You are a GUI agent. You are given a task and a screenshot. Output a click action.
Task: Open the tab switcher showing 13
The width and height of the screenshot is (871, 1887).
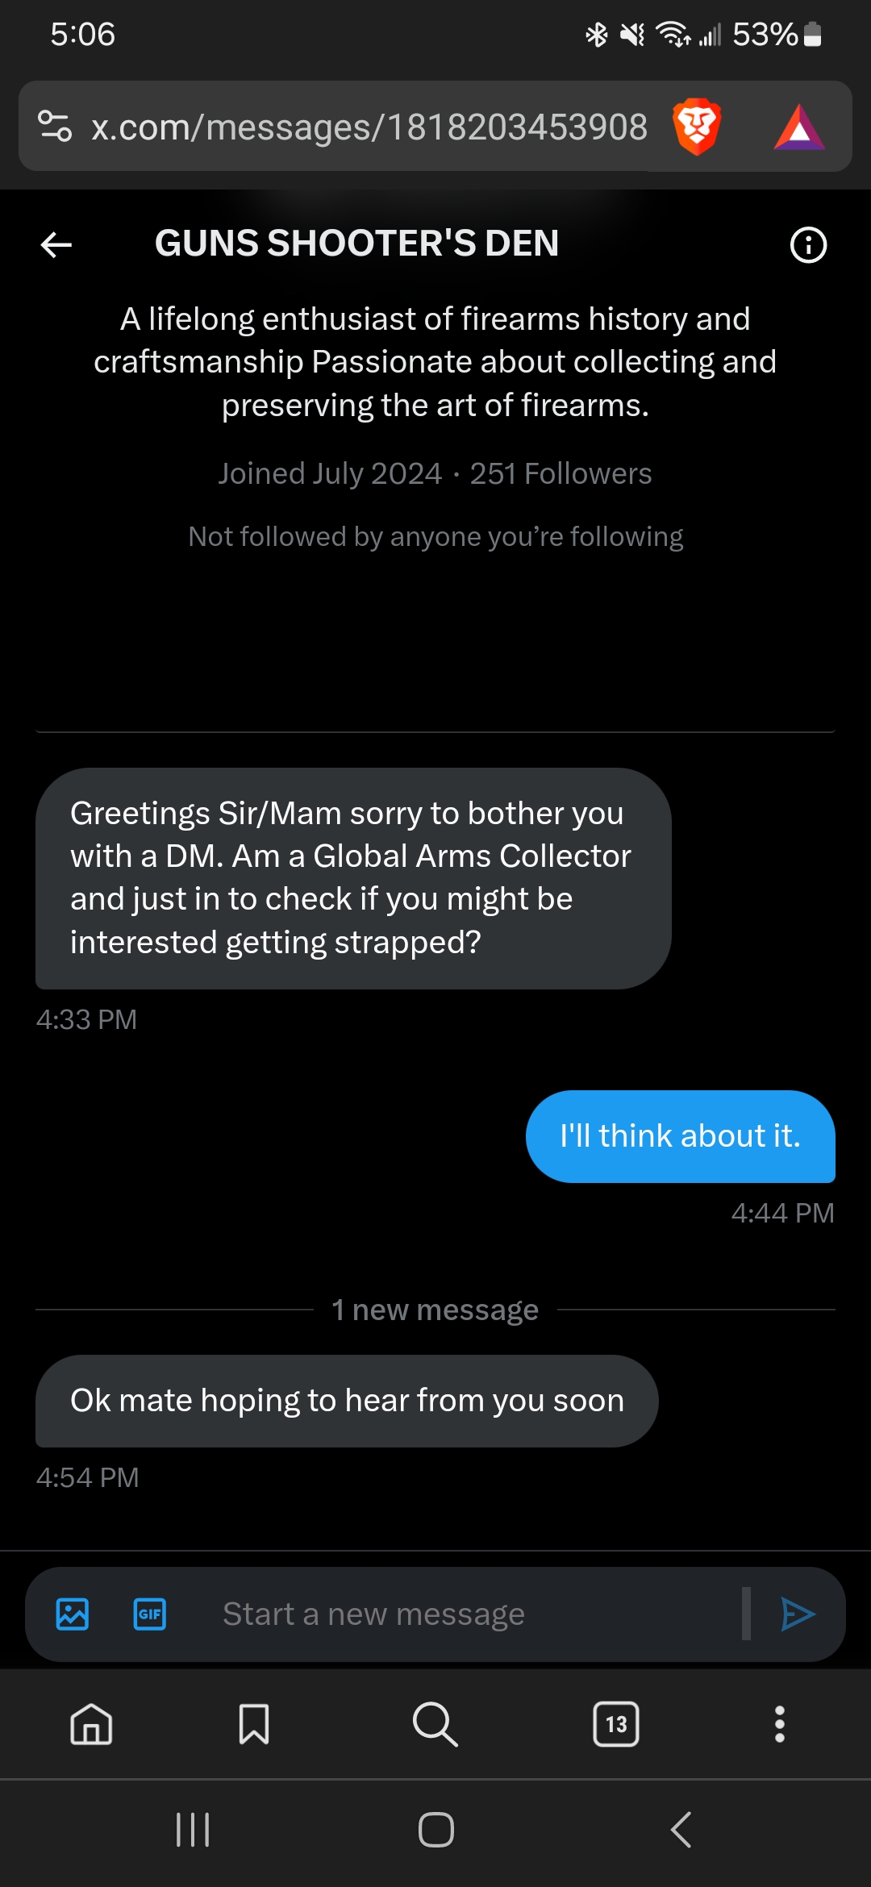tap(616, 1724)
